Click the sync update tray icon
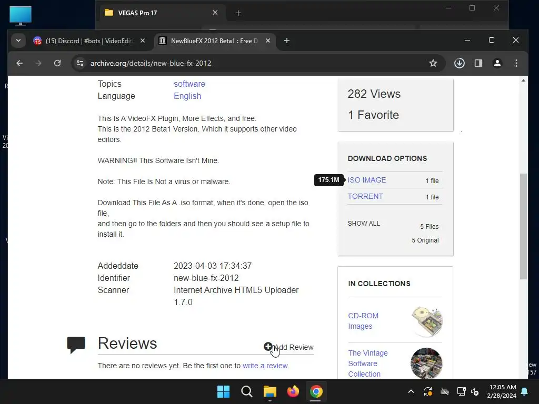This screenshot has height=404, width=539. point(428,391)
